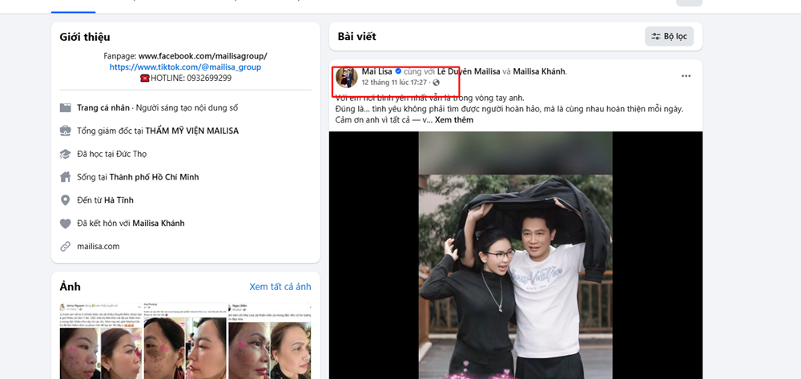Open the three-dot post options menu
The image size is (801, 379).
(x=686, y=76)
